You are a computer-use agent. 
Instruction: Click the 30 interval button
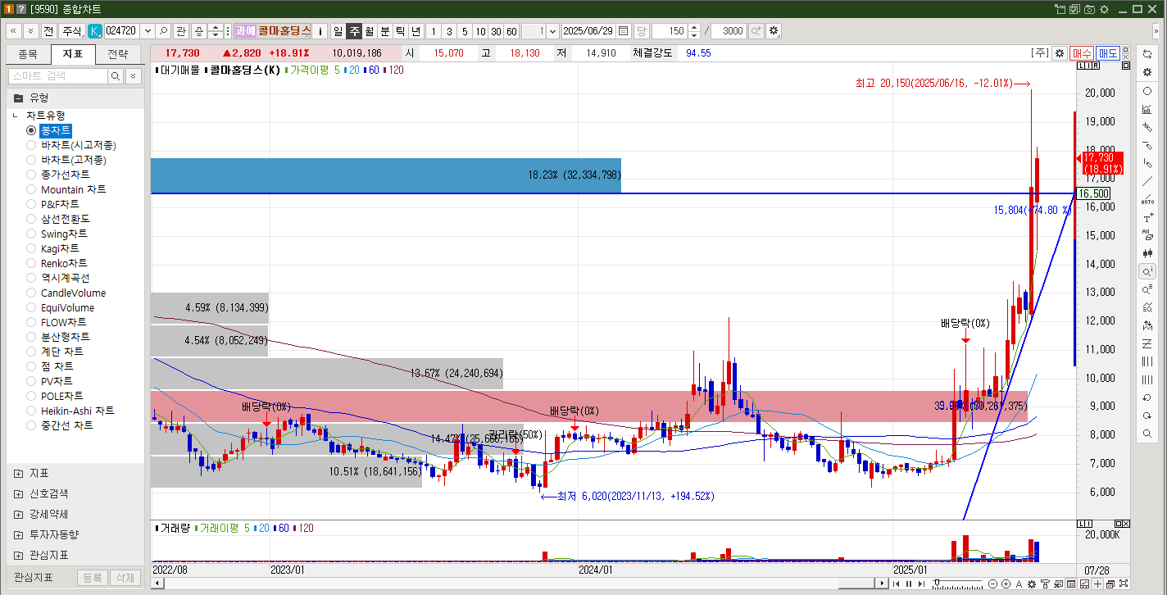pyautogui.click(x=496, y=31)
